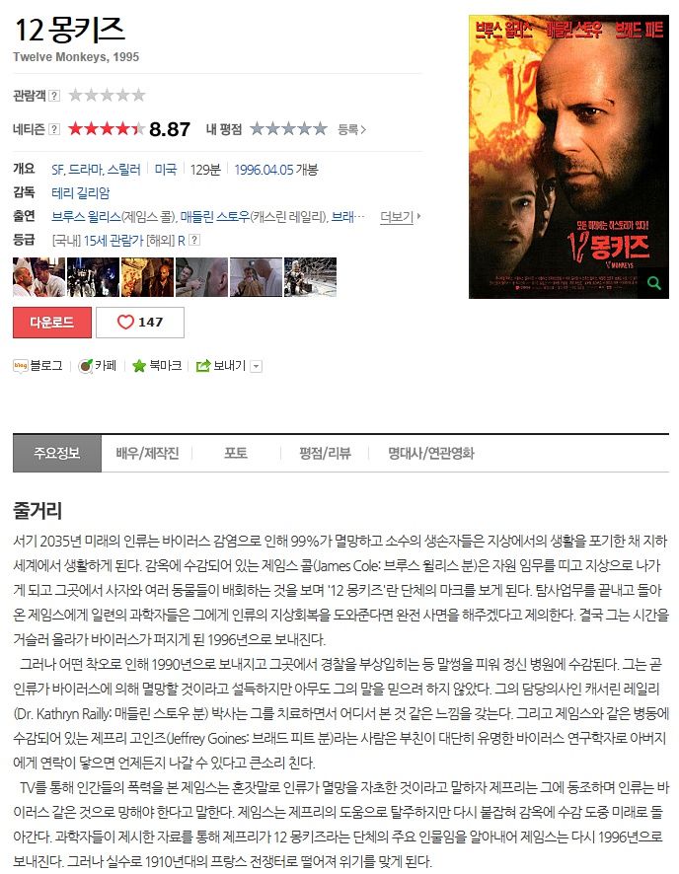Viewport: 679px width, 874px height.
Task: Open the 명대사/연관영화 tab
Action: (431, 453)
